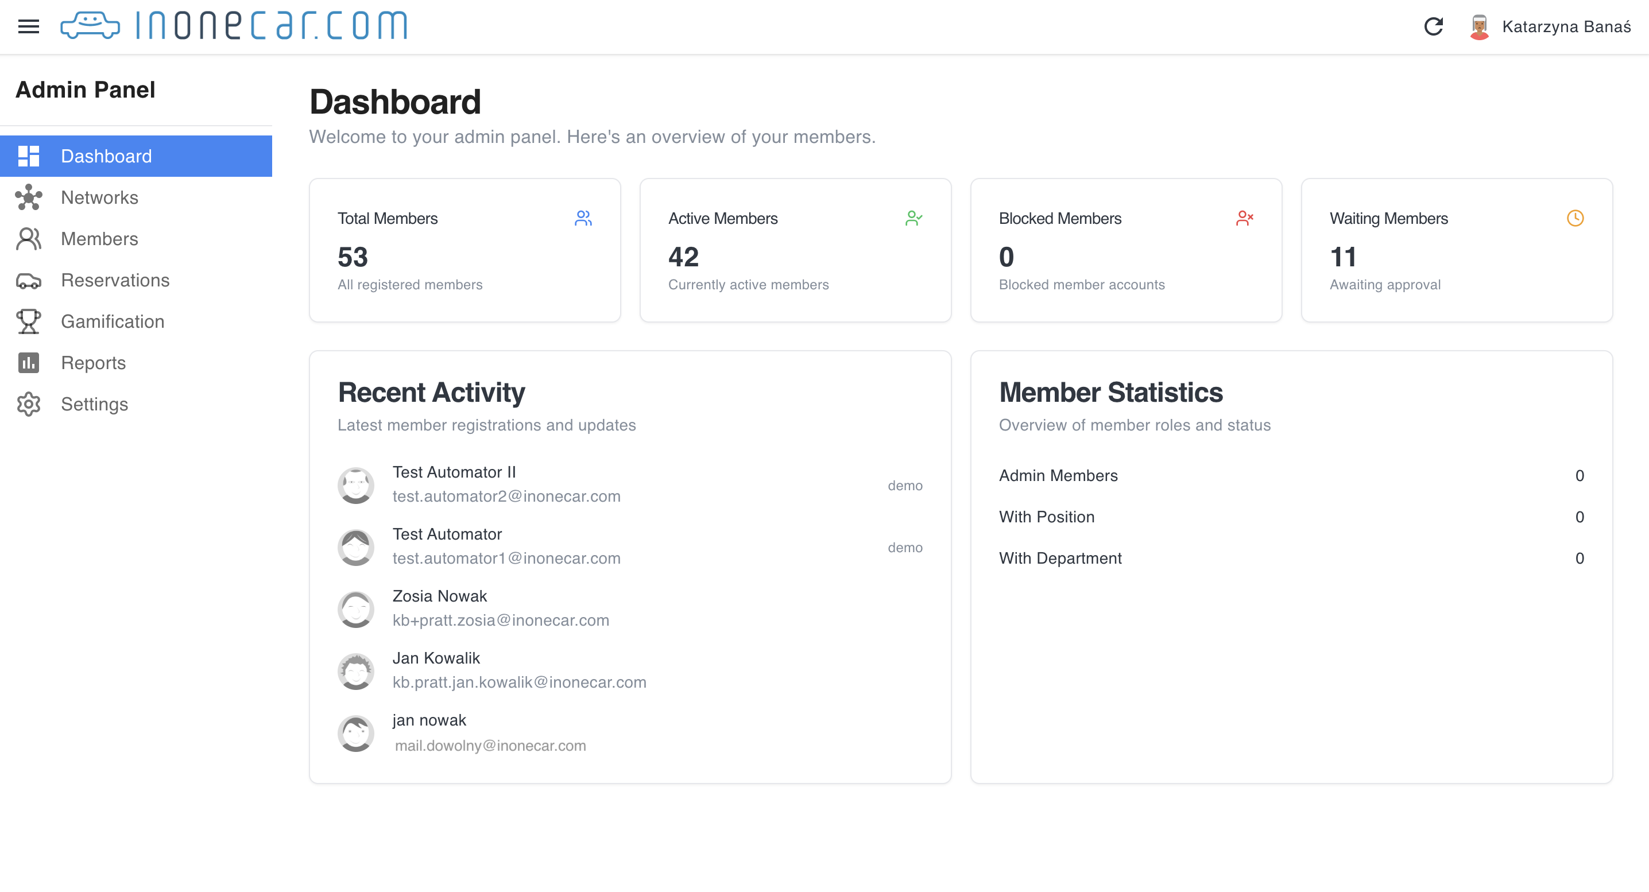The height and width of the screenshot is (892, 1649).
Task: Open the Active Members card
Action: click(795, 250)
